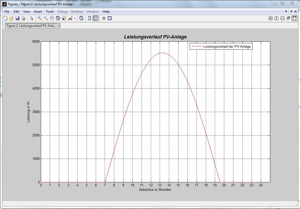This screenshot has height=209, width=300.
Task: Open the Insert menu
Action: click(x=38, y=12)
